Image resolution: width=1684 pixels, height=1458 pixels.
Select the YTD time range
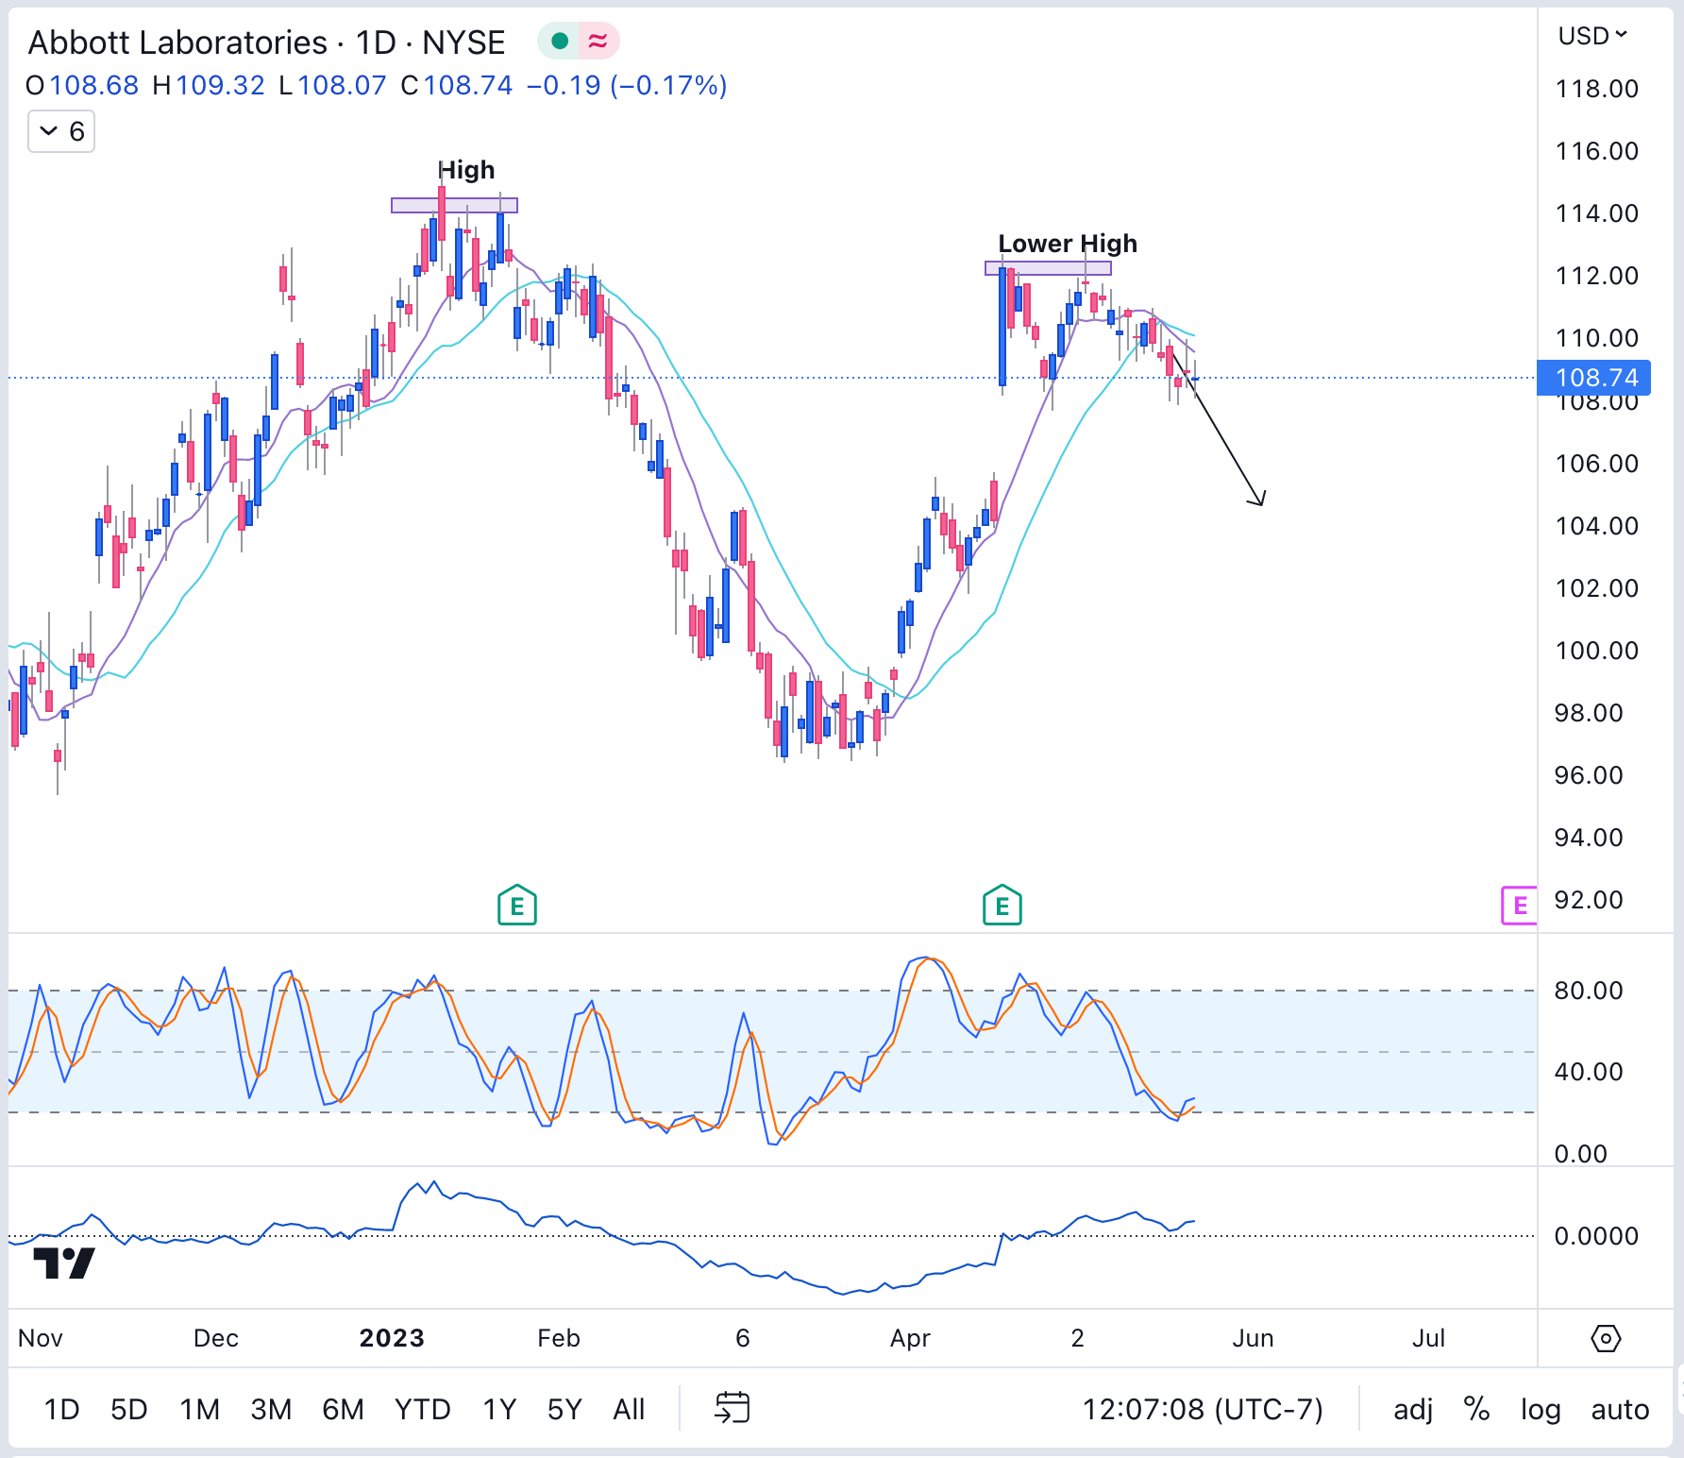click(x=423, y=1410)
